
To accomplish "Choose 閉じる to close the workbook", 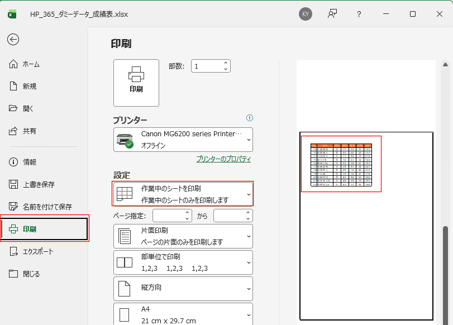I will click(24, 274).
